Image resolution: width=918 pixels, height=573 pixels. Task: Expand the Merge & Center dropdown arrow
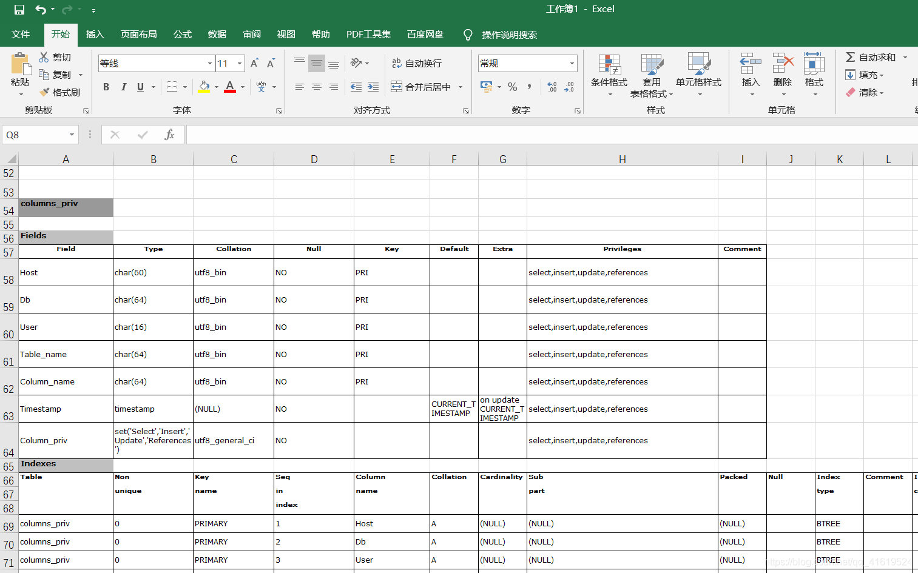(461, 87)
